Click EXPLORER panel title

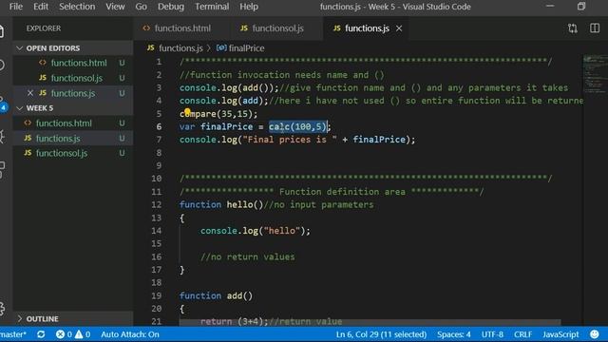pyautogui.click(x=44, y=28)
